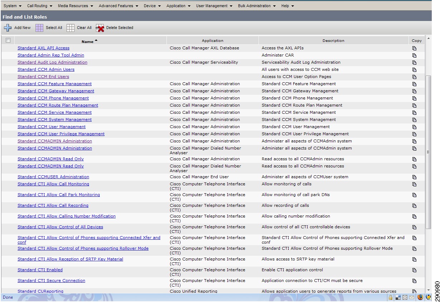Click the Clear All grid icon
The width and height of the screenshot is (440, 302).
pyautogui.click(x=71, y=28)
